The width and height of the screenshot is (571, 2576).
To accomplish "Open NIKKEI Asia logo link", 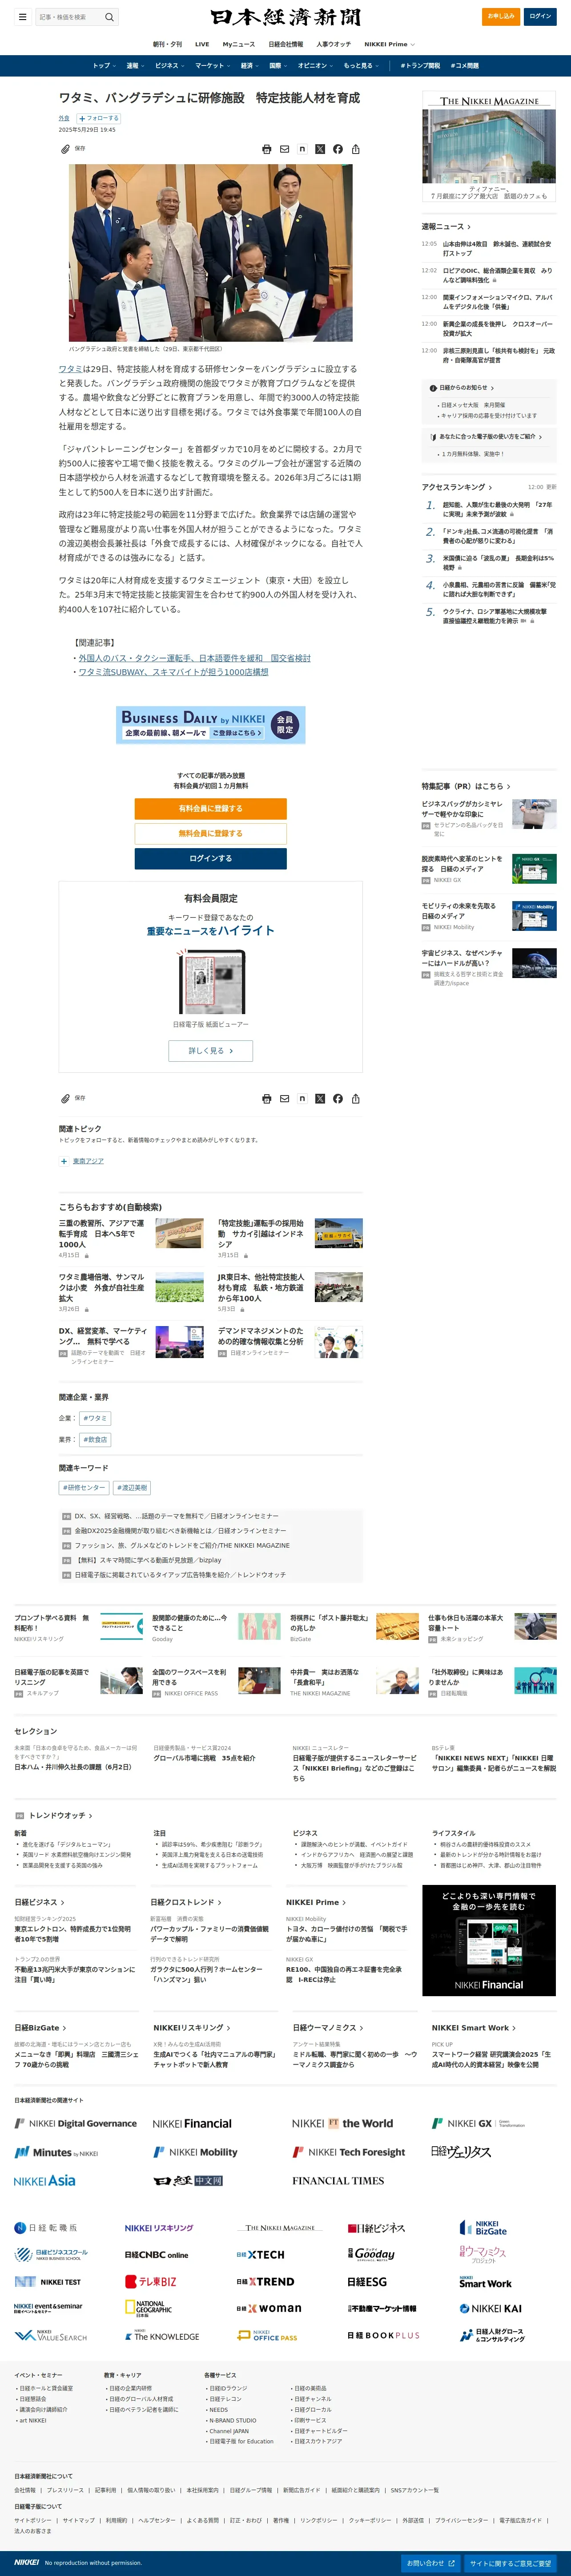I will (x=45, y=2181).
